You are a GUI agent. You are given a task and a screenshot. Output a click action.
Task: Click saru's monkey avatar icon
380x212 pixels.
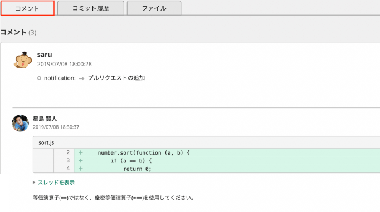tap(23, 60)
